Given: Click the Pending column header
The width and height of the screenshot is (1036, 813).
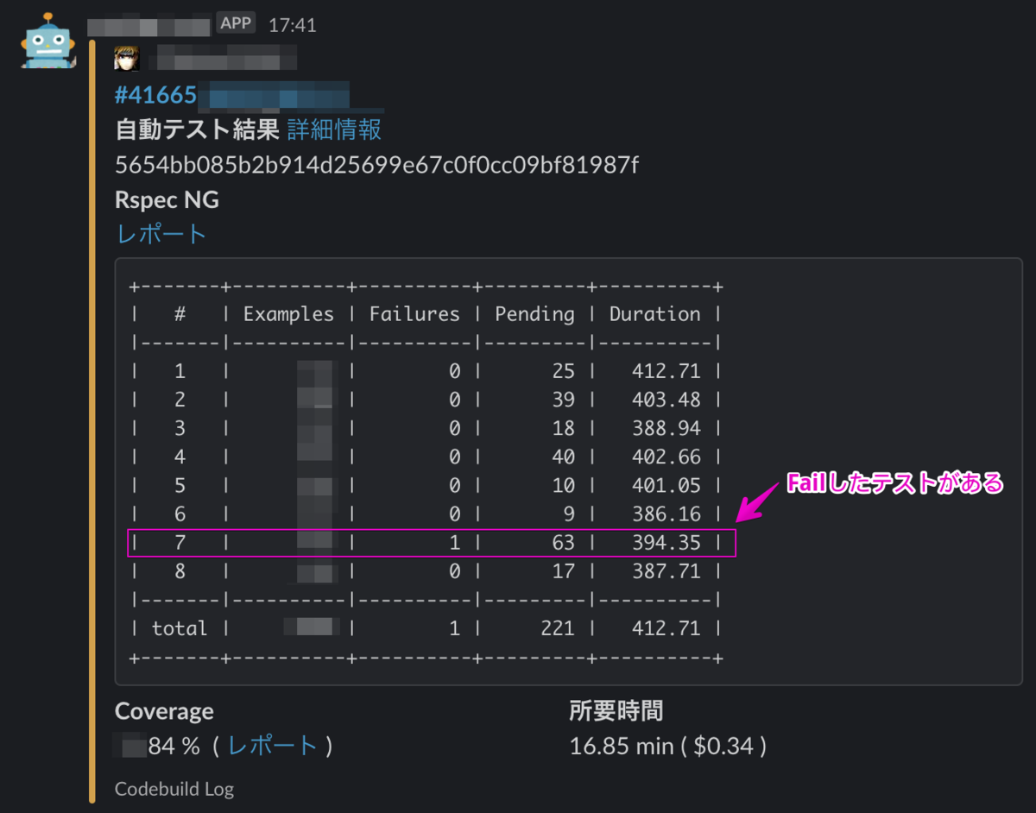Looking at the screenshot, I should 534,314.
